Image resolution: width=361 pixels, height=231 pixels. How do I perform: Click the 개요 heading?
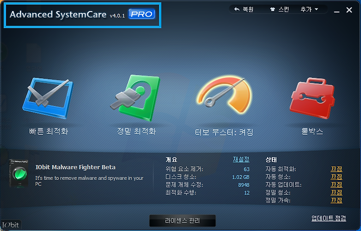(171, 160)
